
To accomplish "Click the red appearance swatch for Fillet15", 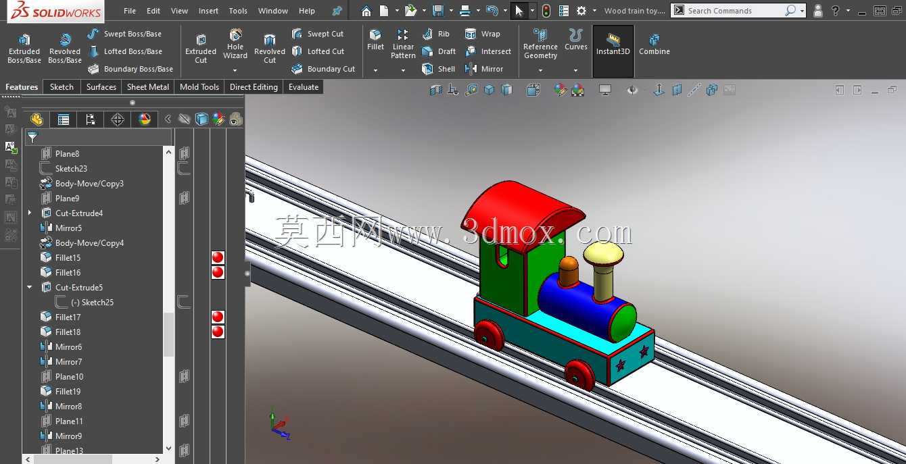I will point(218,257).
